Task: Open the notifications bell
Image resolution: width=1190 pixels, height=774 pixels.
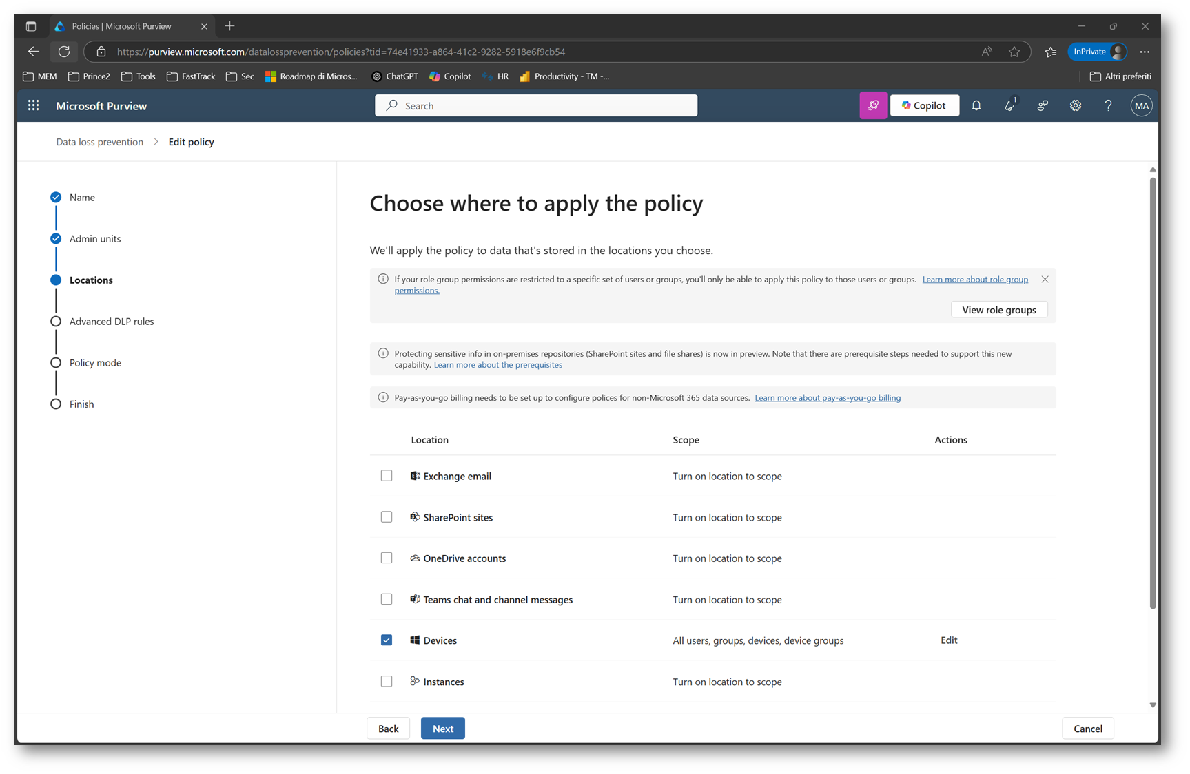Action: tap(976, 105)
